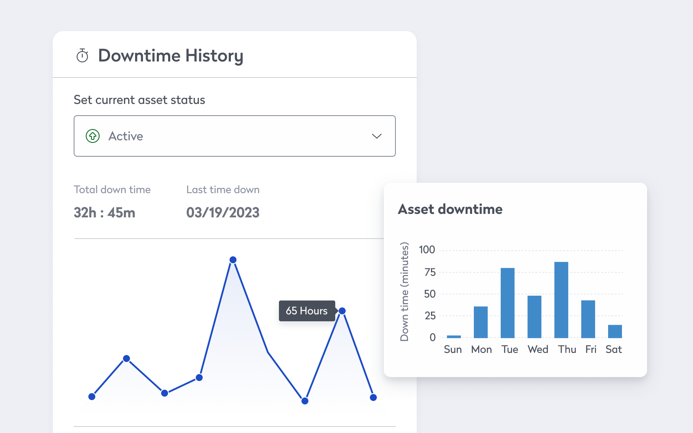Click the last data point of line chart
The image size is (693, 433).
click(x=373, y=397)
